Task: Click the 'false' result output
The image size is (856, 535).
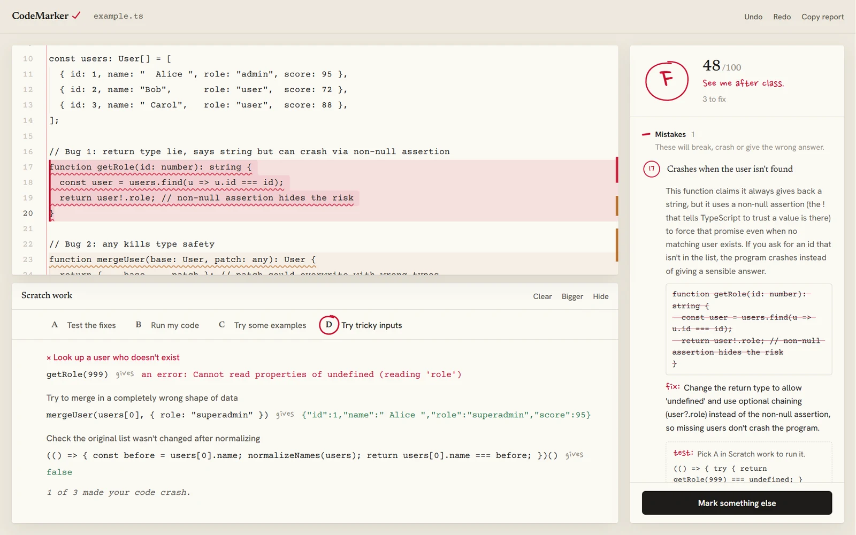Action: point(59,472)
